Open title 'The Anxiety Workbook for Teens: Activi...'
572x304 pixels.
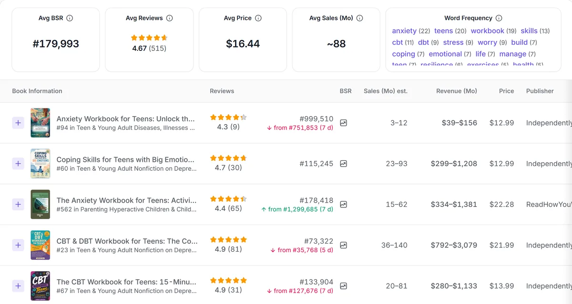point(127,200)
